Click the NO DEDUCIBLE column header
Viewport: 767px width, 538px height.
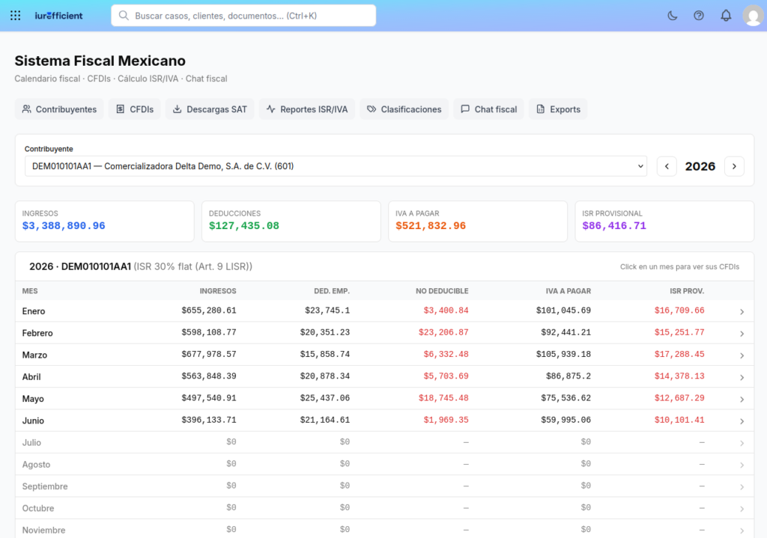442,291
